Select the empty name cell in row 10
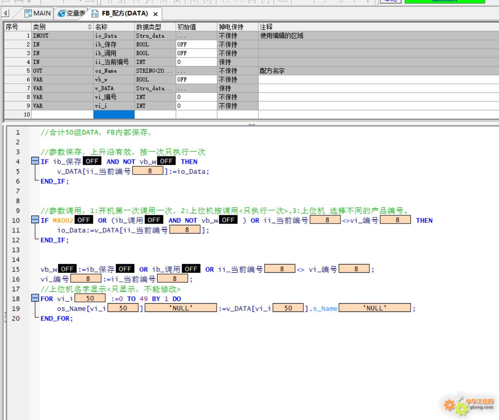Image resolution: width=499 pixels, height=420 pixels. coord(114,114)
